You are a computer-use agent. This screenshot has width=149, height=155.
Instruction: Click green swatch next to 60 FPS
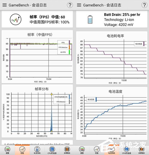click(69, 52)
